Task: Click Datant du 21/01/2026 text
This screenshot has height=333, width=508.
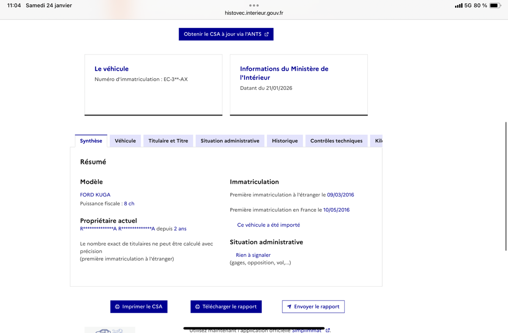Action: (266, 88)
